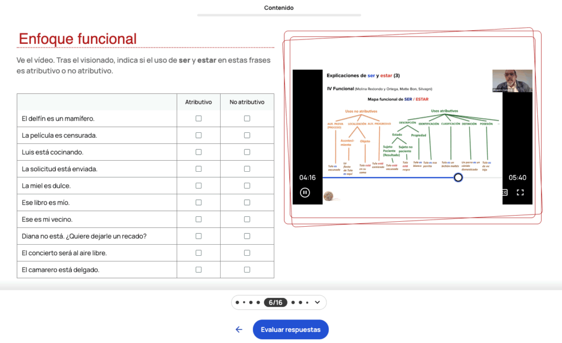Enter fullscreen video mode

[x=520, y=193]
